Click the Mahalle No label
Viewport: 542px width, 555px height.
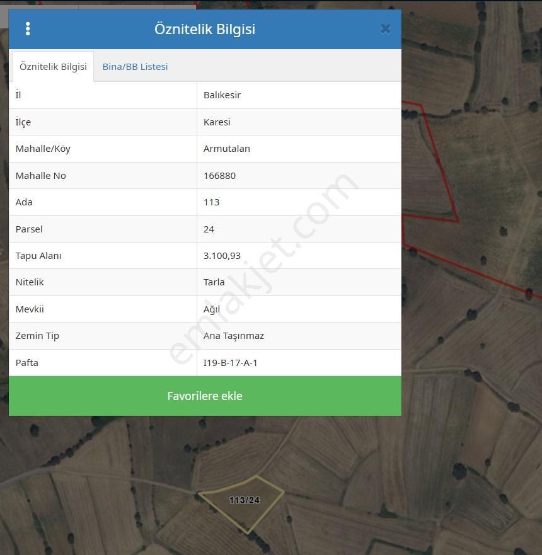click(x=41, y=176)
